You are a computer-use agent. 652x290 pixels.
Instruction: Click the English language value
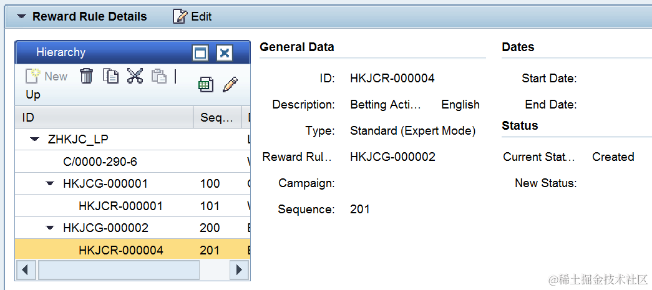(460, 104)
